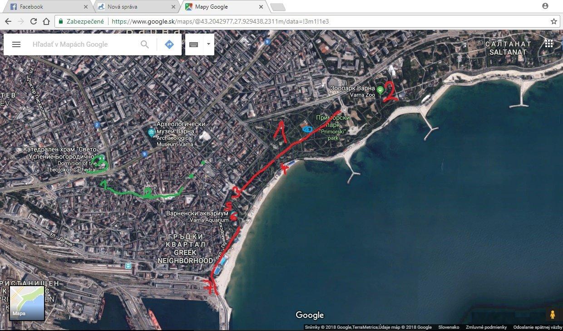
Task: Click the Varna Zoo map marker
Action: click(380, 88)
